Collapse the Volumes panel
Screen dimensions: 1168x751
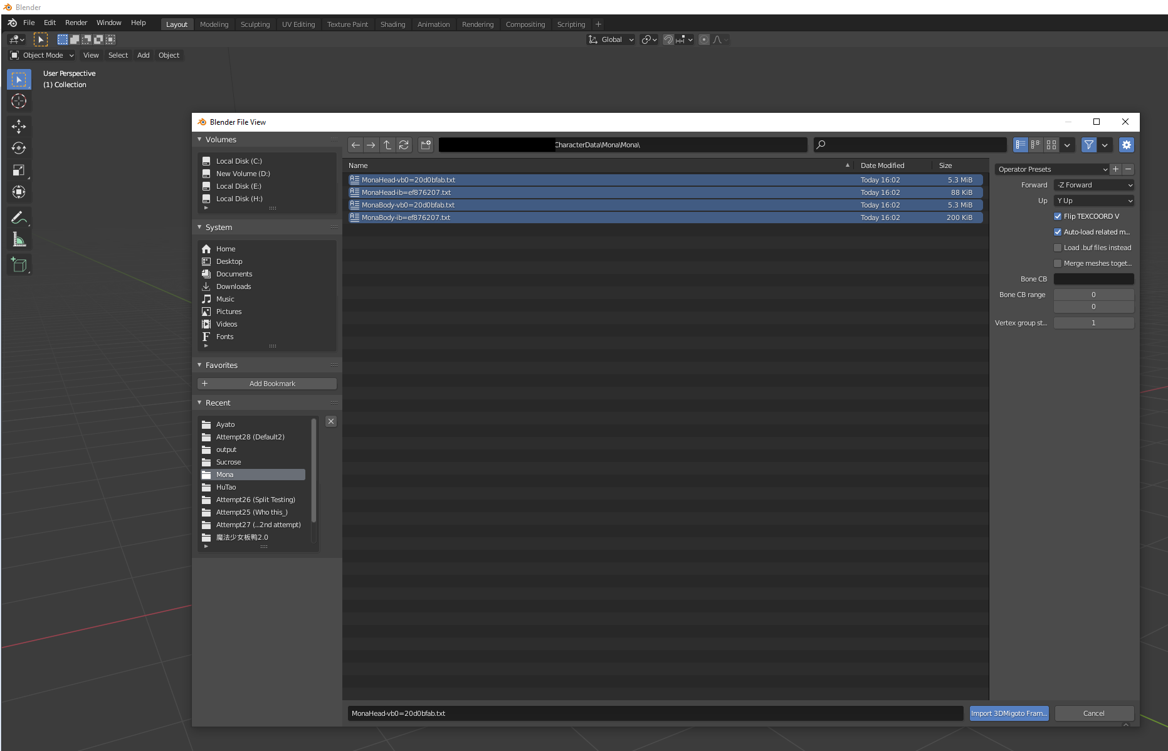tap(199, 139)
